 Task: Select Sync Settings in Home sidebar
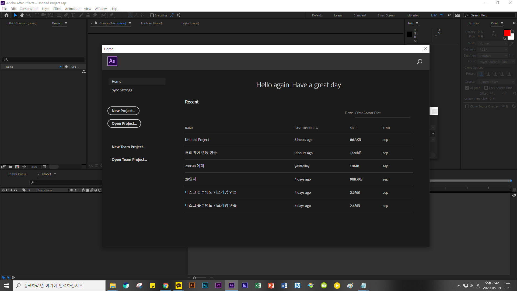(x=122, y=90)
